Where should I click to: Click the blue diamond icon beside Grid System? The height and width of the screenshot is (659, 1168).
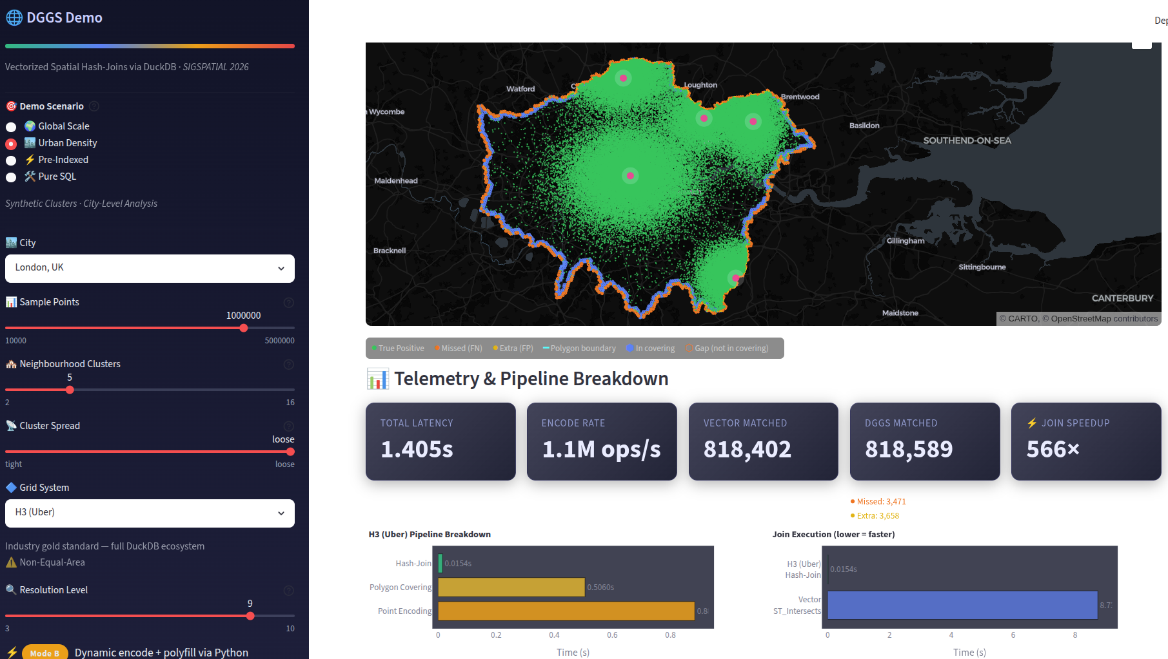pyautogui.click(x=11, y=488)
